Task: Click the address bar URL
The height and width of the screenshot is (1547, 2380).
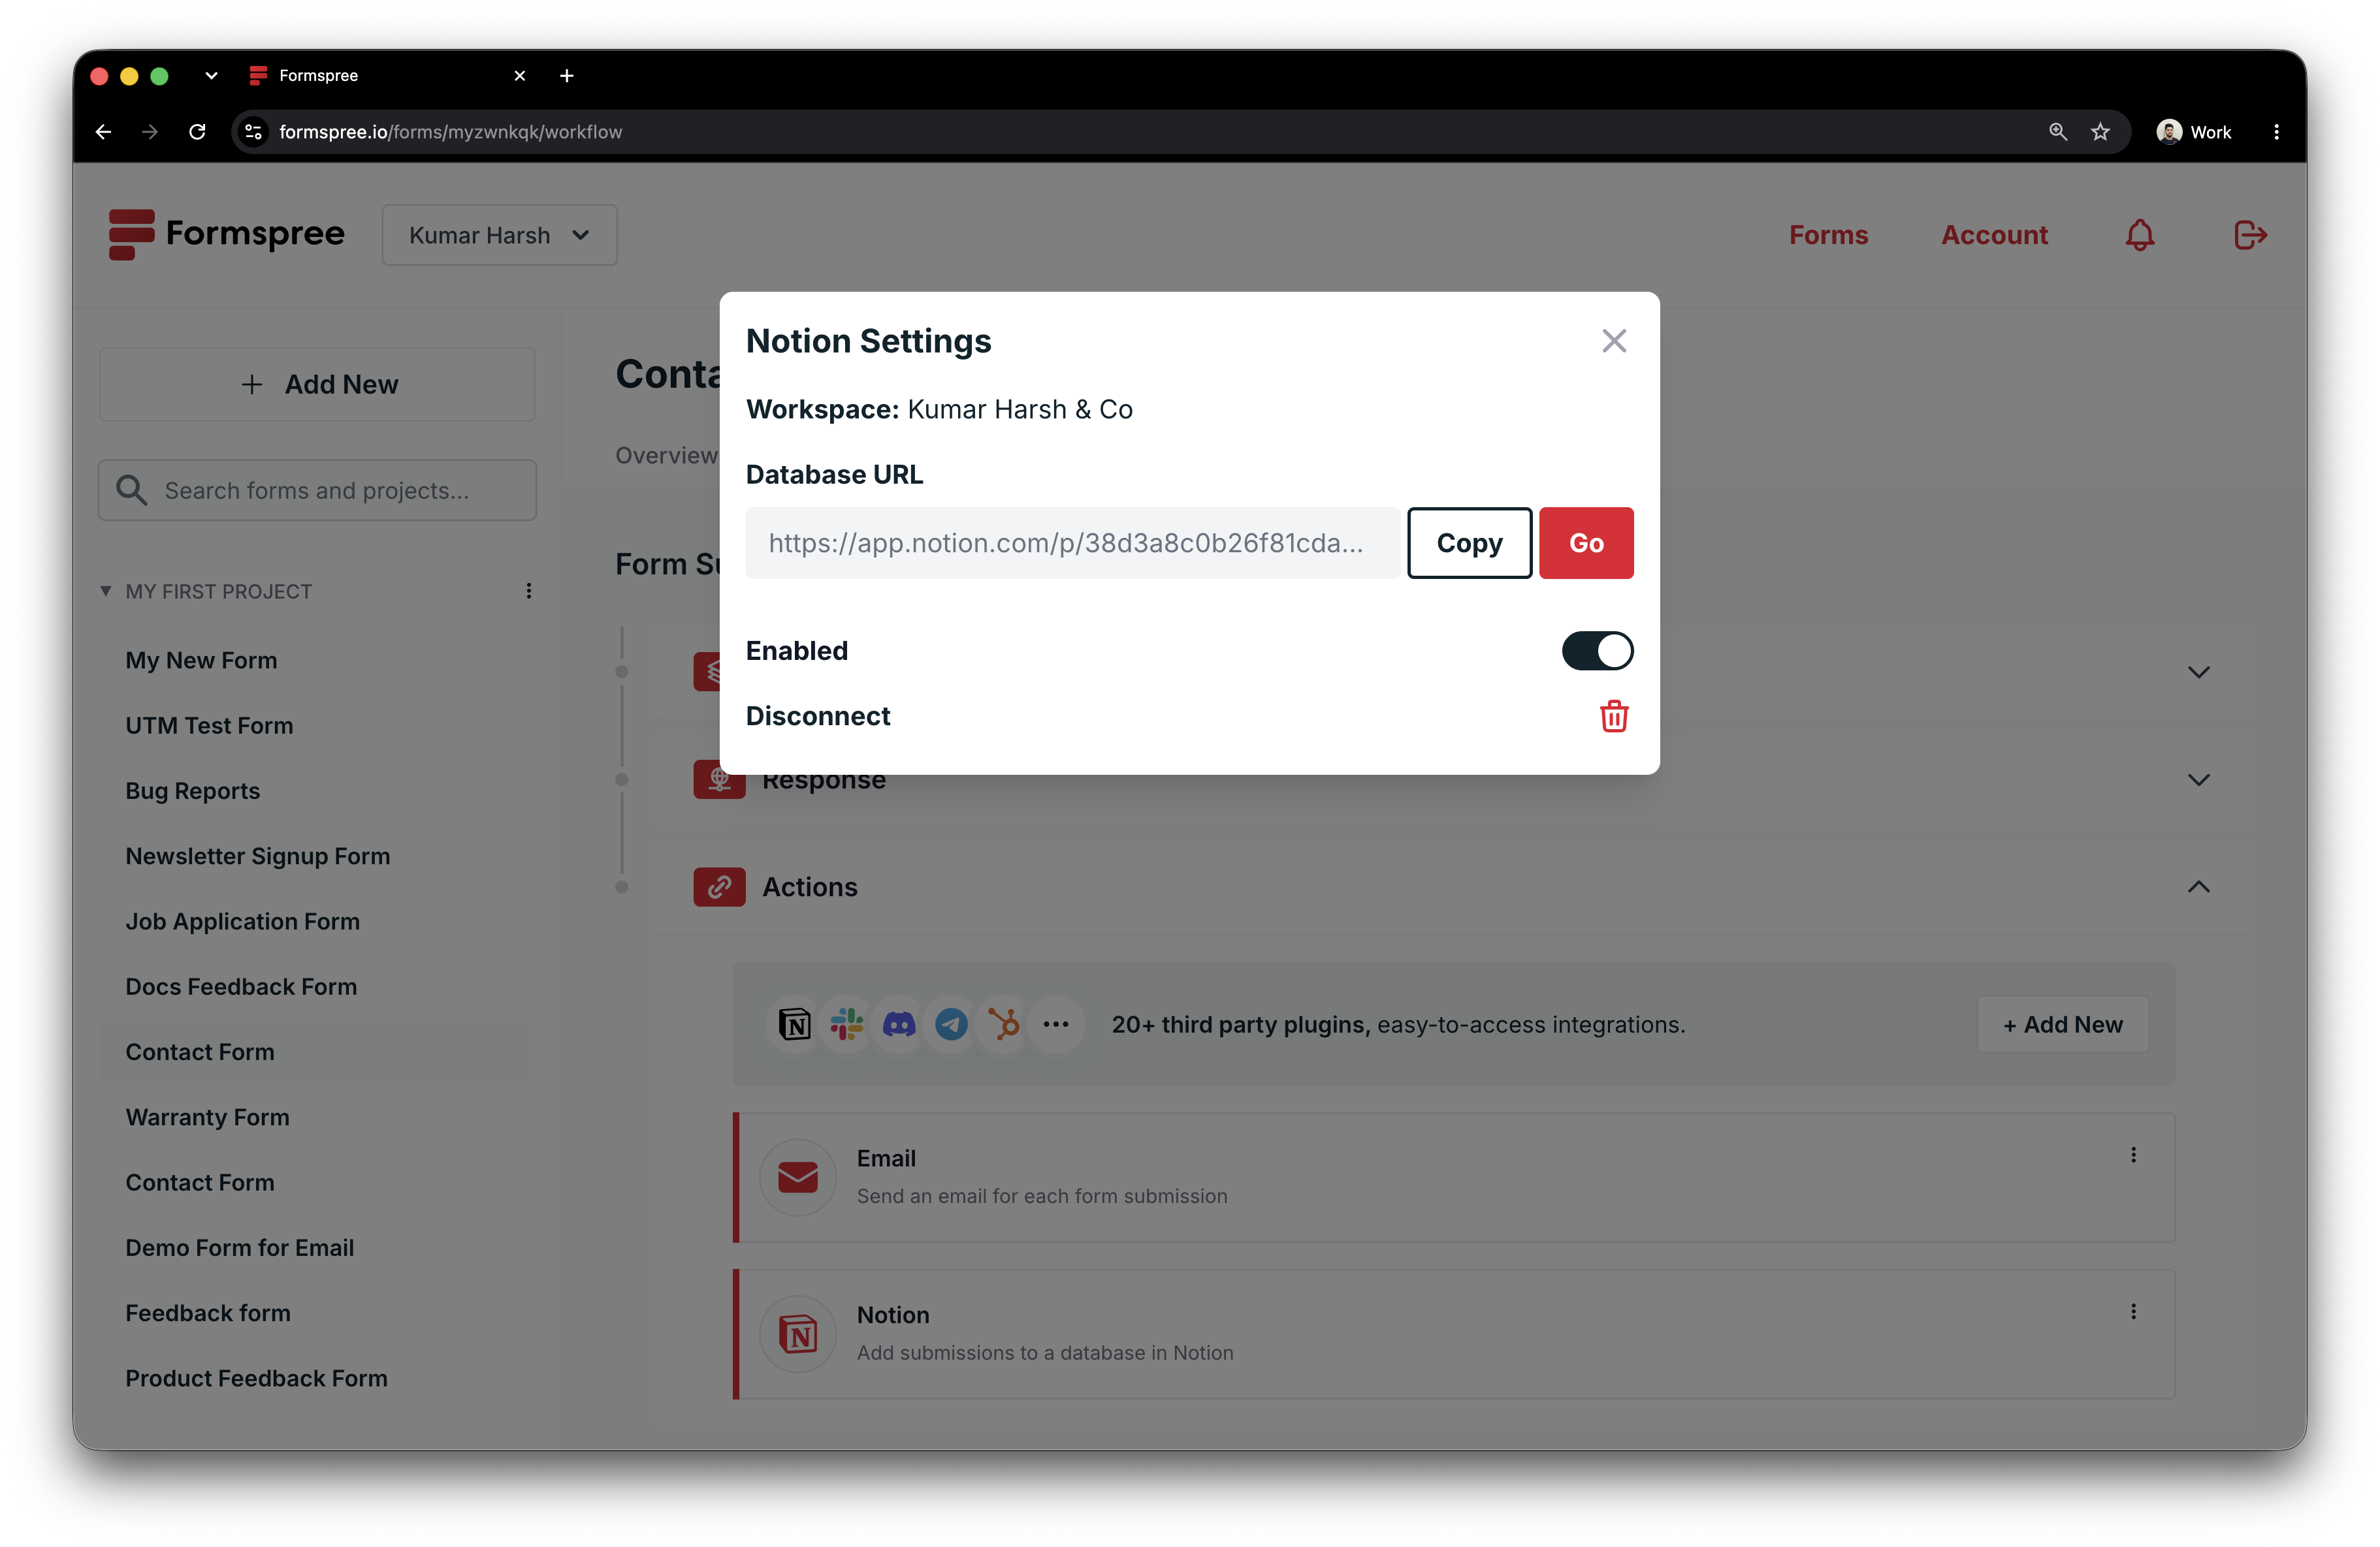Action: [x=450, y=132]
